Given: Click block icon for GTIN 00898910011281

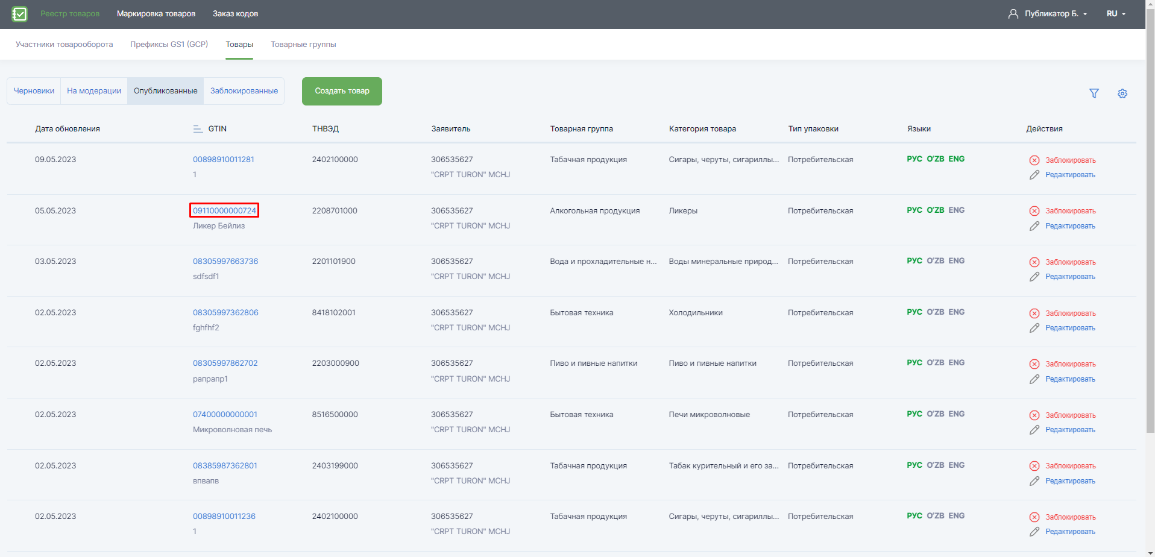Looking at the screenshot, I should [x=1034, y=160].
